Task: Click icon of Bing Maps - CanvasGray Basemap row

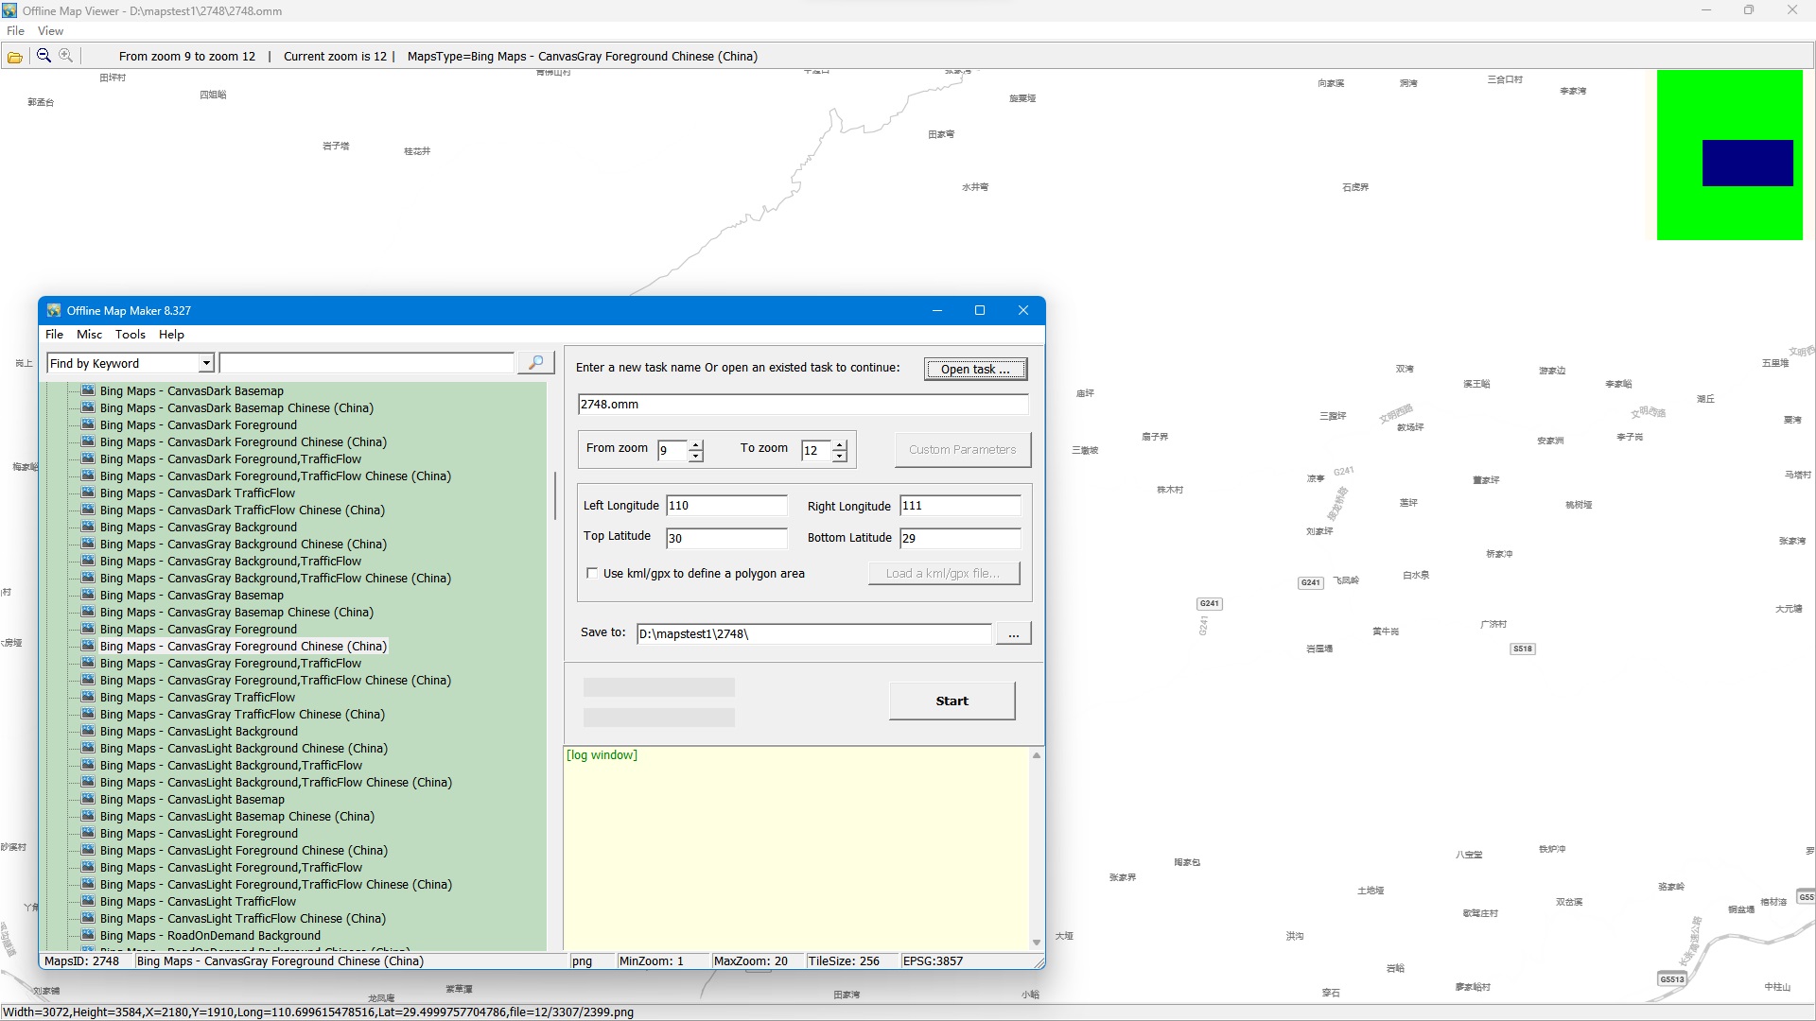Action: tap(88, 595)
